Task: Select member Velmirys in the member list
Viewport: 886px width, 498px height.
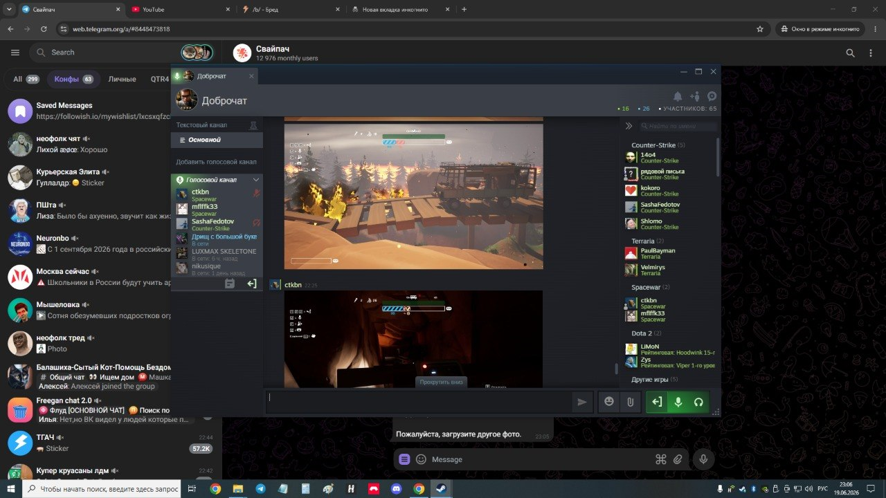Action: point(669,270)
